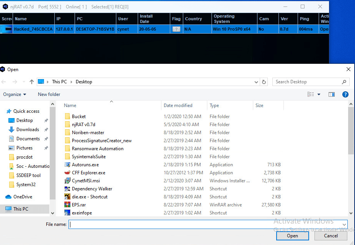Click the SysinternalsSuite folder icon

coord(67,157)
